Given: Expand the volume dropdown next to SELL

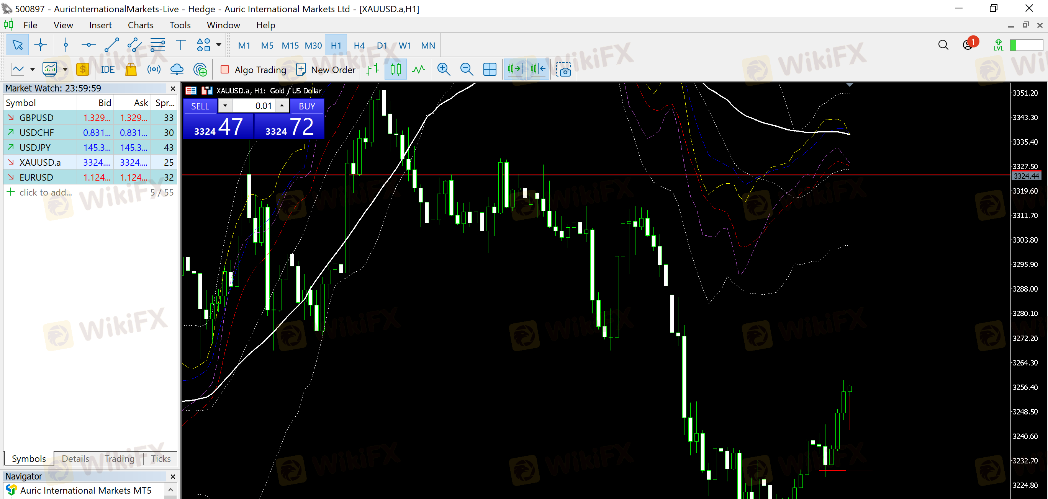Looking at the screenshot, I should click(x=225, y=106).
